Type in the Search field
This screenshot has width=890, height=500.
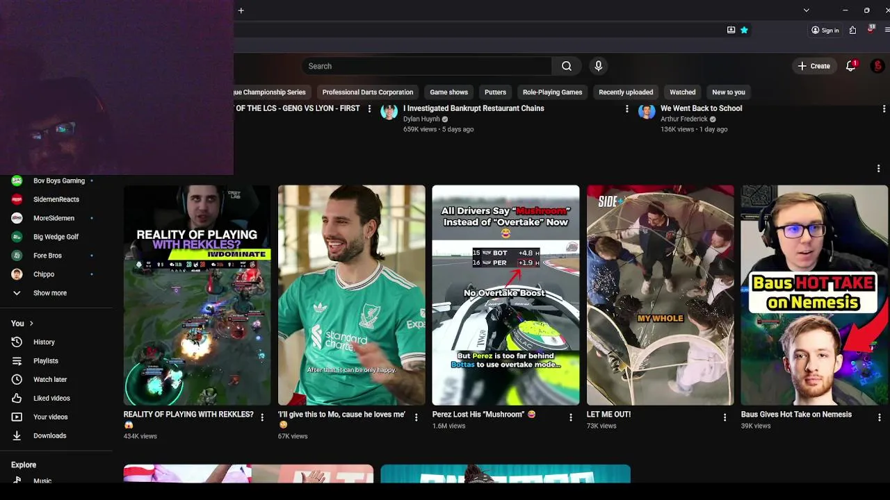(x=427, y=66)
